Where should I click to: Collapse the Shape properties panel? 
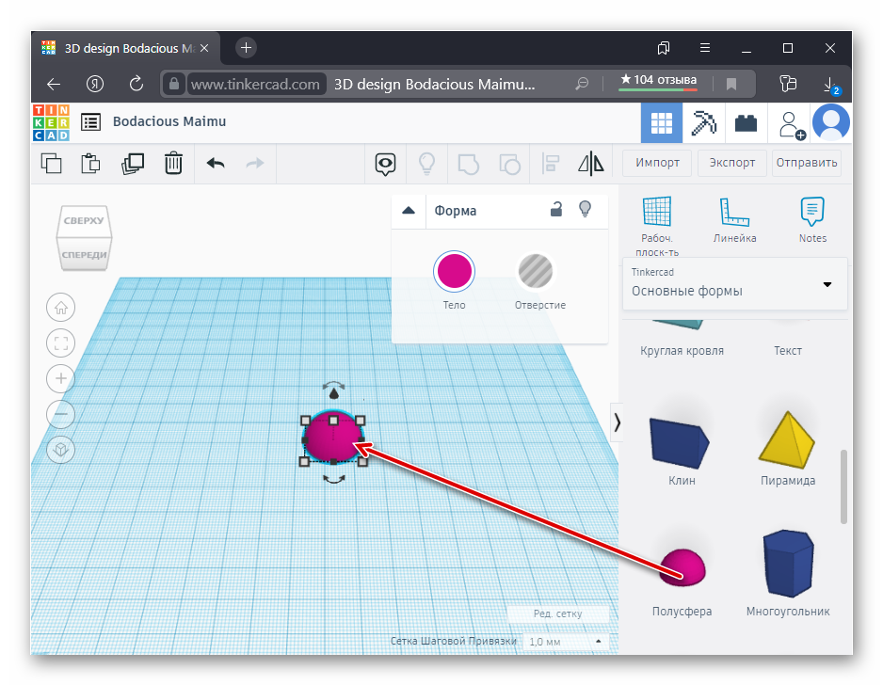408,211
